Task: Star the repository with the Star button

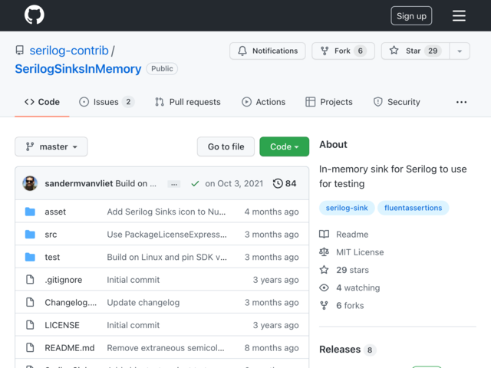Action: point(415,51)
